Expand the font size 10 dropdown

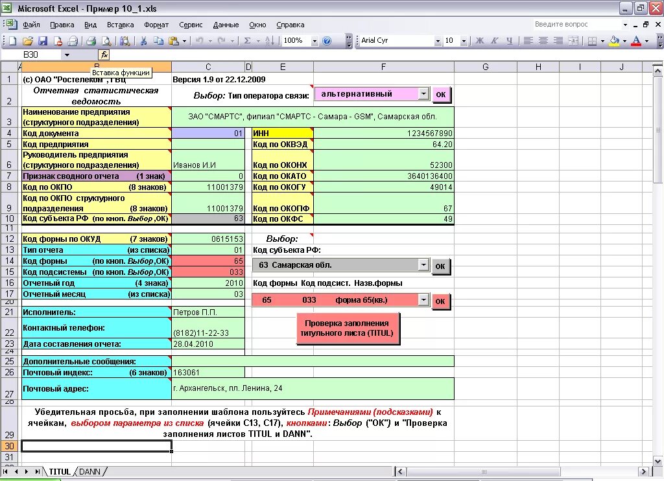point(464,41)
